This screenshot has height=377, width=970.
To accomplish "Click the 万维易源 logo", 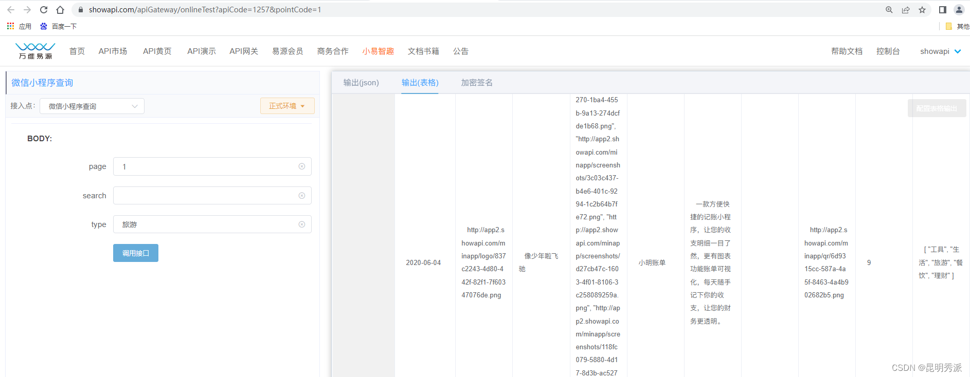I will [x=35, y=51].
